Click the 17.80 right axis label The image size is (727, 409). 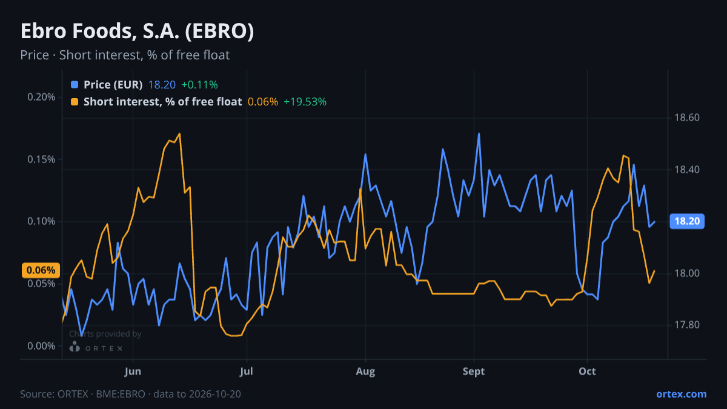point(687,325)
